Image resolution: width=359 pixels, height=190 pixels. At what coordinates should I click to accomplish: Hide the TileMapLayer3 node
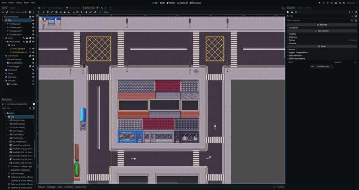(x=33, y=31)
